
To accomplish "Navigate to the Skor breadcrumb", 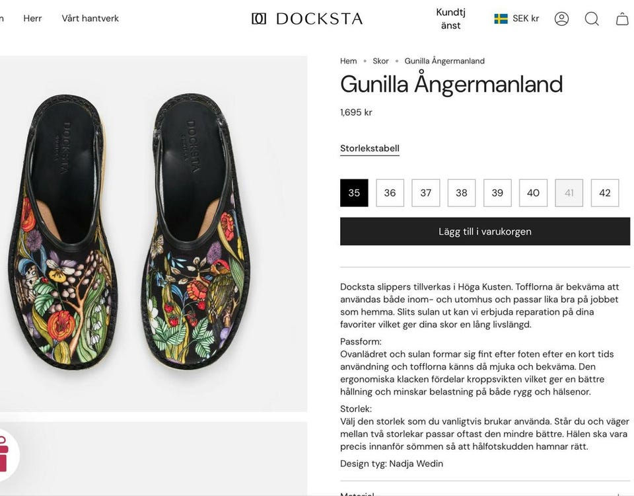I will tap(380, 61).
